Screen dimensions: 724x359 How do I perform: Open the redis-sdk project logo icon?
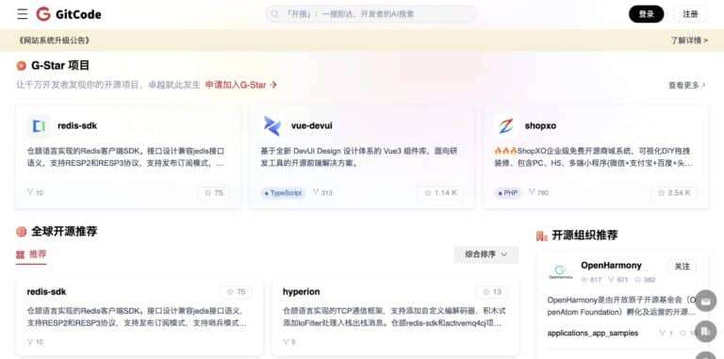pos(39,126)
